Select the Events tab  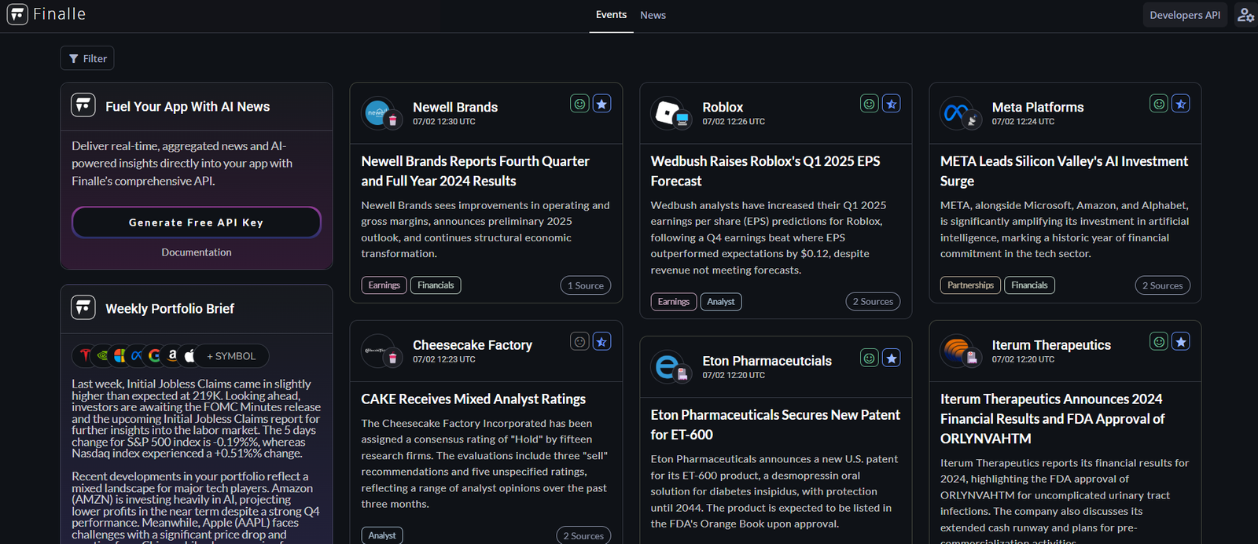click(x=611, y=15)
